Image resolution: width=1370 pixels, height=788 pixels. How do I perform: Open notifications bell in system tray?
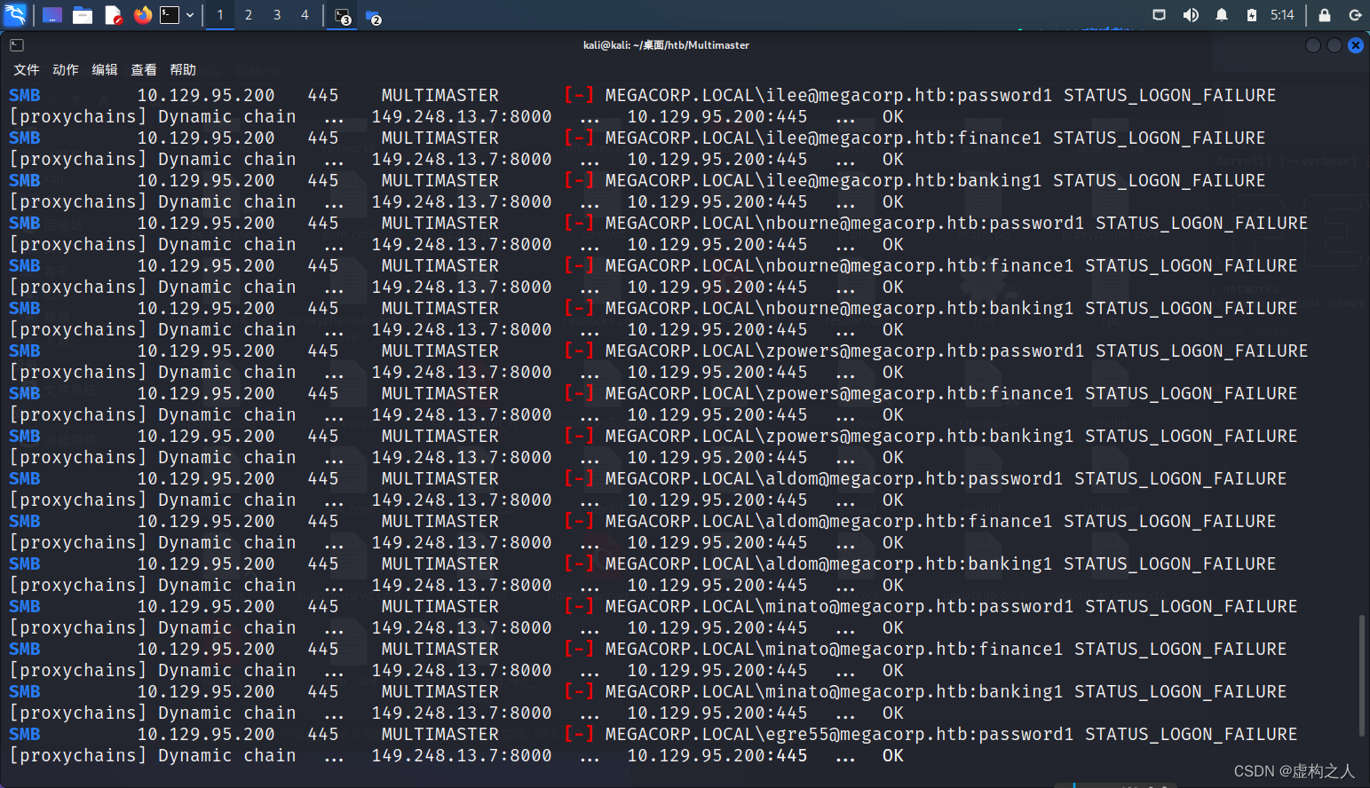[1222, 15]
